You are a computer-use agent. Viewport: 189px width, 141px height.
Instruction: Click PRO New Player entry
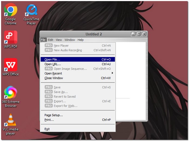click(x=78, y=46)
